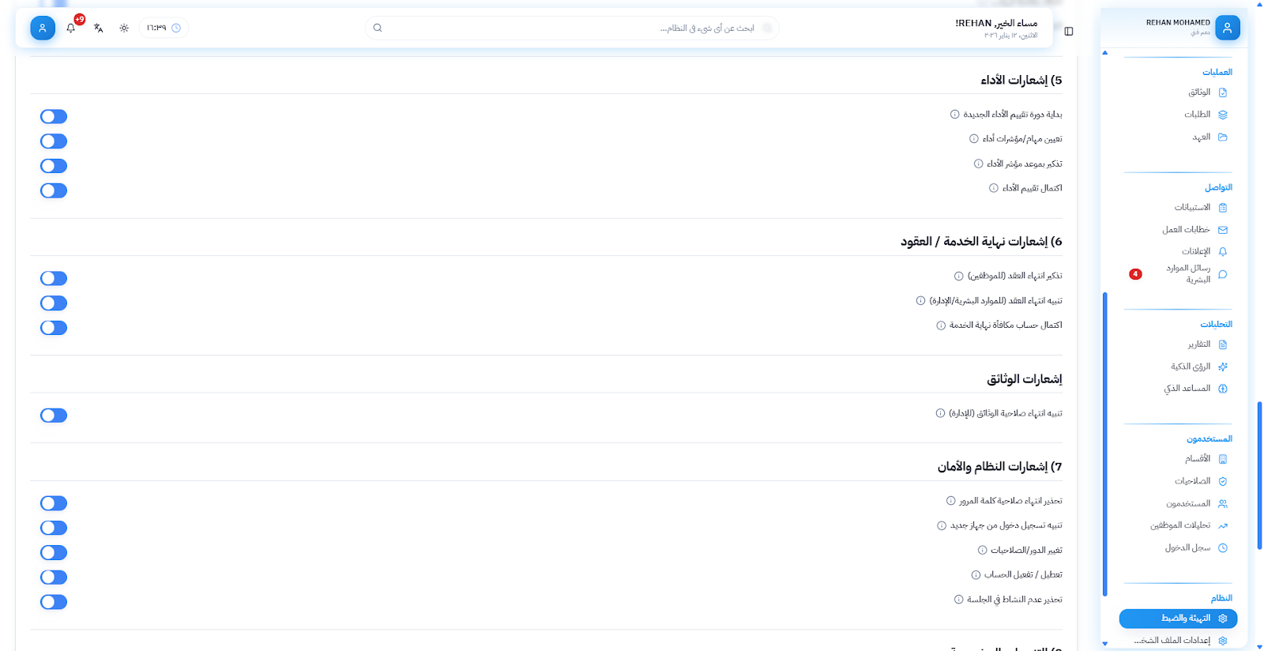Click in the system search field
1264x651 pixels.
tap(569, 28)
